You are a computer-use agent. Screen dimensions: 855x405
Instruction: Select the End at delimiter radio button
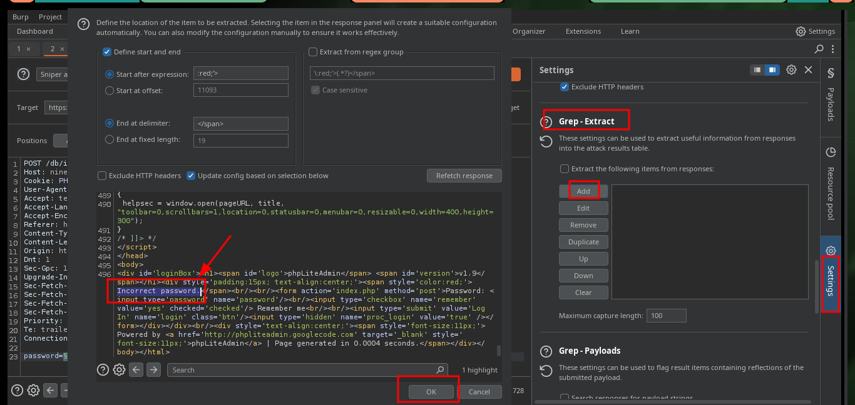pos(110,123)
